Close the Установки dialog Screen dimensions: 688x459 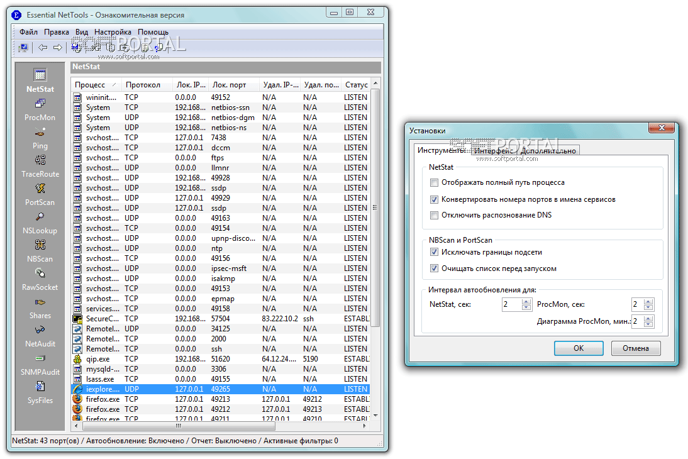tap(662, 128)
